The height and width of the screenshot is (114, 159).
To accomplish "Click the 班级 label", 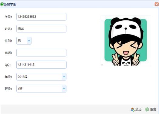I will point(8,89).
